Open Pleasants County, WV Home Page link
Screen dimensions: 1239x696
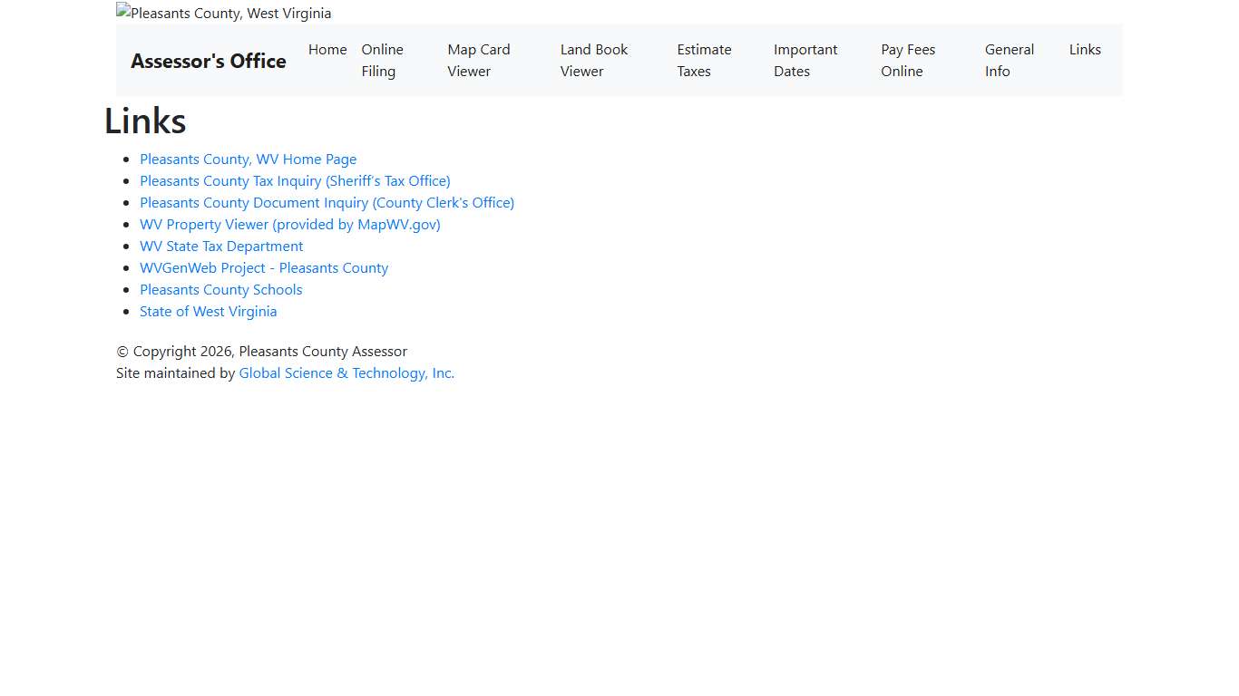pyautogui.click(x=248, y=159)
